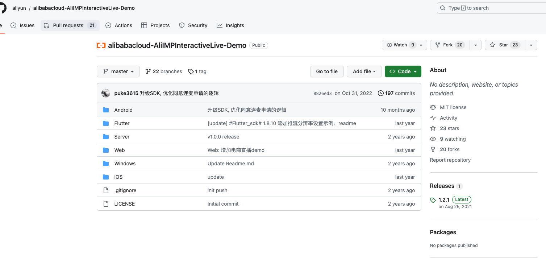Click the GitHub logo icon
This screenshot has height=264, width=546.
click(x=3, y=8)
